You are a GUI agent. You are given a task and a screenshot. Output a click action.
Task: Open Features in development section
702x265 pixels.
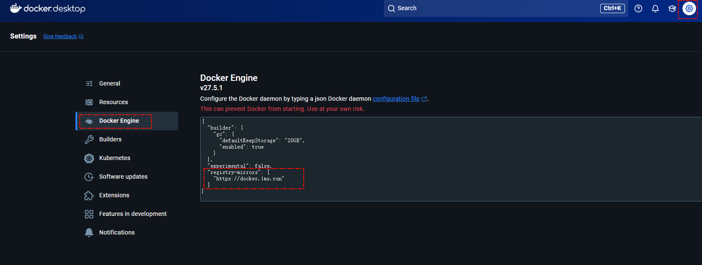(x=127, y=214)
